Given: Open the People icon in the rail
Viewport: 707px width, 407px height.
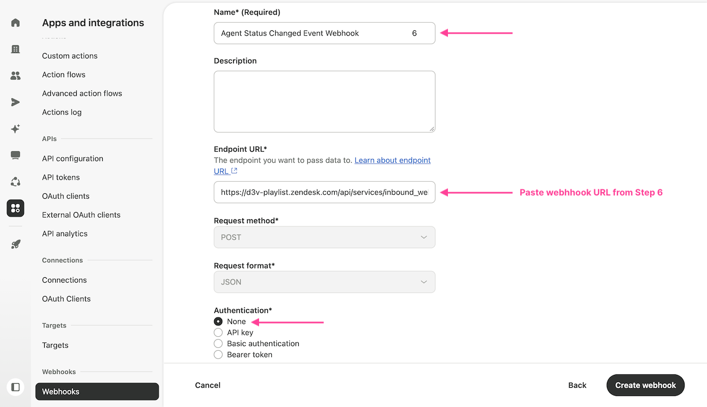Looking at the screenshot, I should [x=15, y=76].
